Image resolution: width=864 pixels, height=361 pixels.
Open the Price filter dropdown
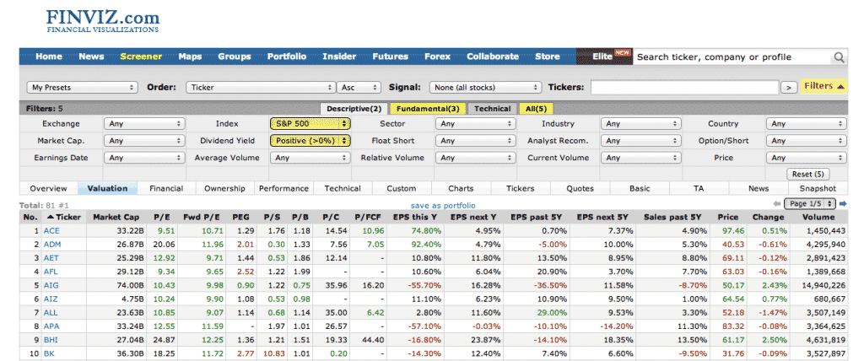806,158
